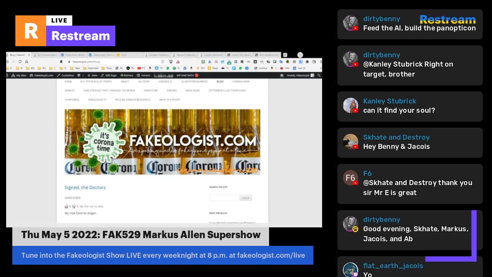Click Kanley Stubrick username in chat
This screenshot has height=277, width=492.
pos(390,101)
